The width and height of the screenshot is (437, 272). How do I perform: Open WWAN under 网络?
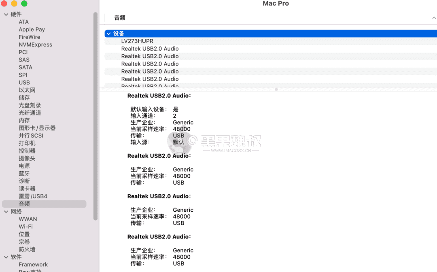click(28, 219)
